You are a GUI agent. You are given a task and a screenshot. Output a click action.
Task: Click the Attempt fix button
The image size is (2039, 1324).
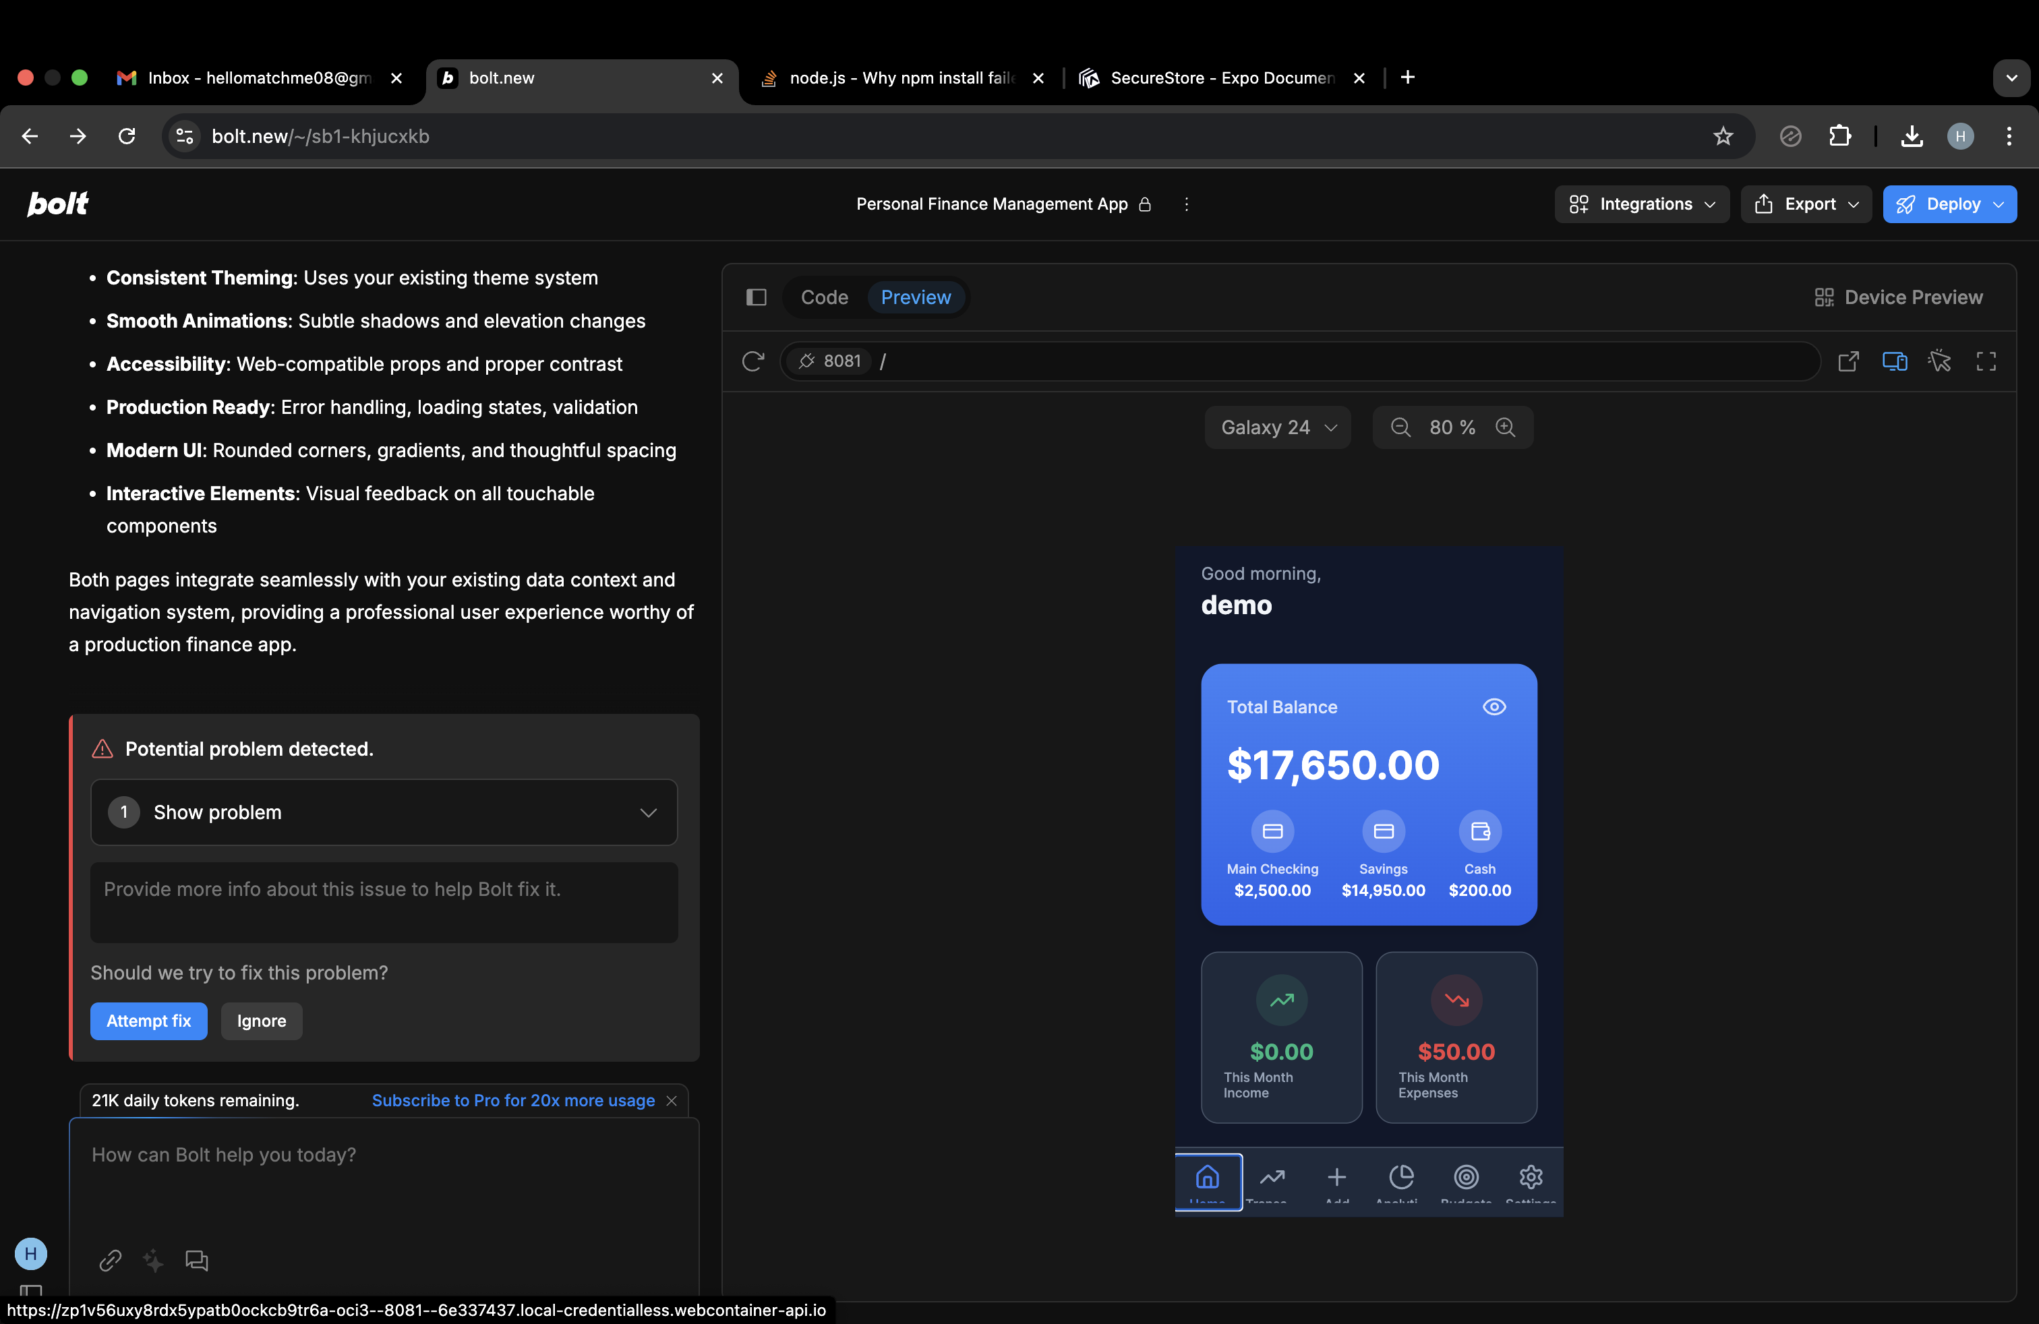point(149,1021)
